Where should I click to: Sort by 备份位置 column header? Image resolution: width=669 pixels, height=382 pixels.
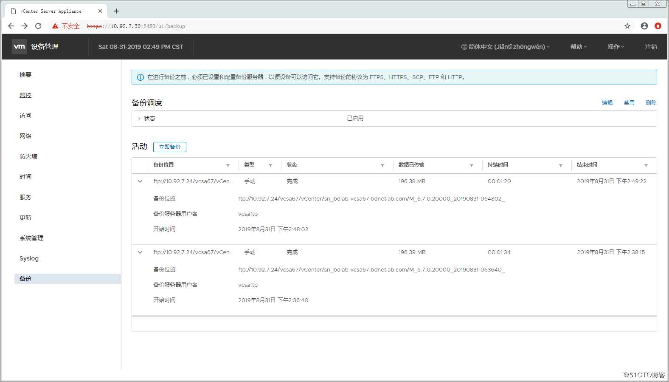(163, 165)
